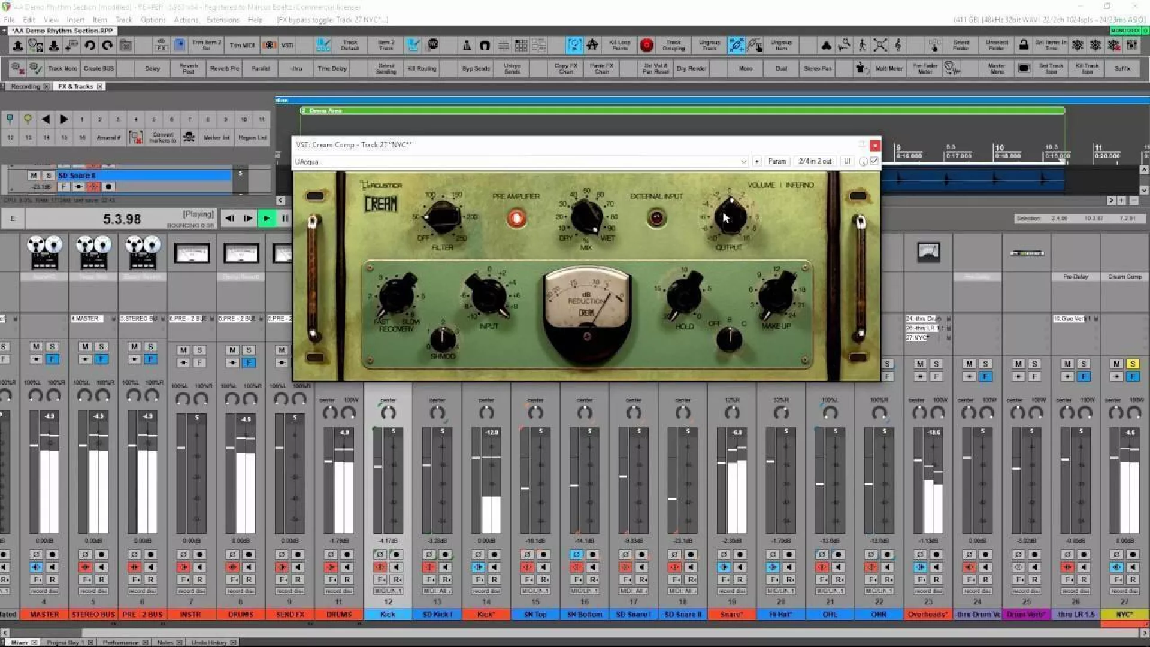Click the Param button in plugin window

click(x=777, y=161)
